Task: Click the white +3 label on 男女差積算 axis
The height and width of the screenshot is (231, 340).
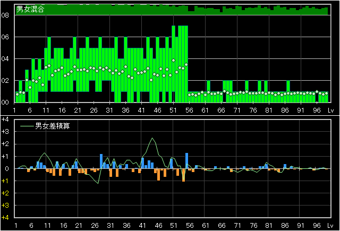Action: [5, 132]
